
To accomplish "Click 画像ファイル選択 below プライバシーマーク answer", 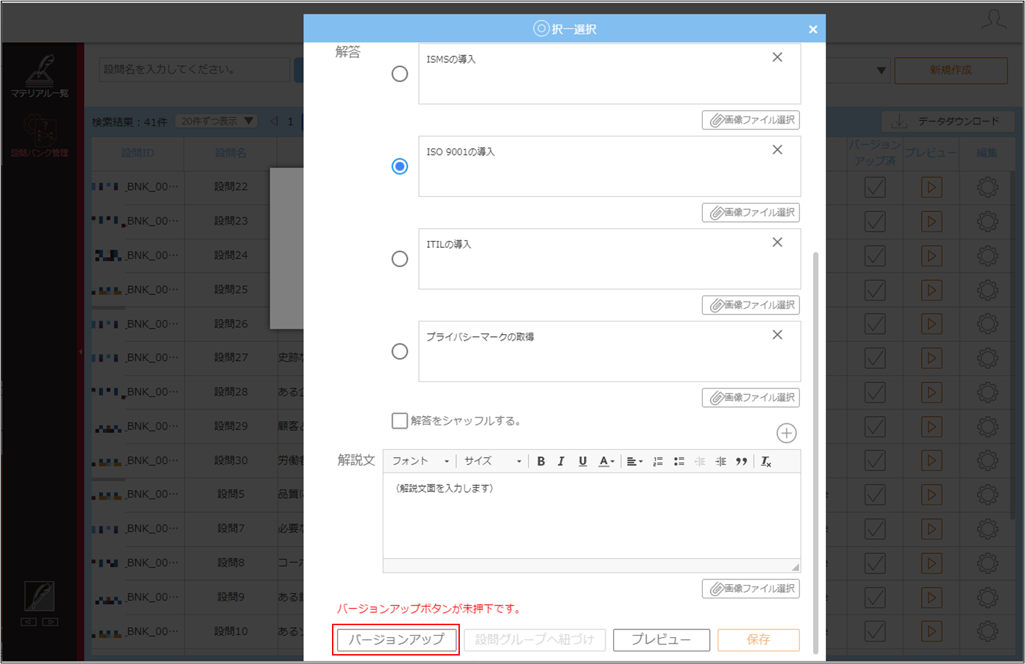I will (x=751, y=398).
